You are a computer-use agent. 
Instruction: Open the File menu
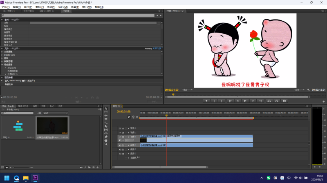coord(5,7)
